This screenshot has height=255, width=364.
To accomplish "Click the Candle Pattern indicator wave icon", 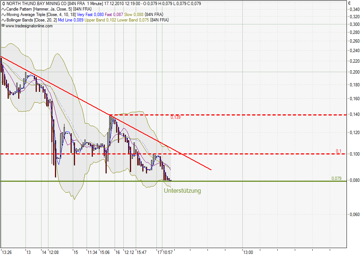I will (3, 9).
